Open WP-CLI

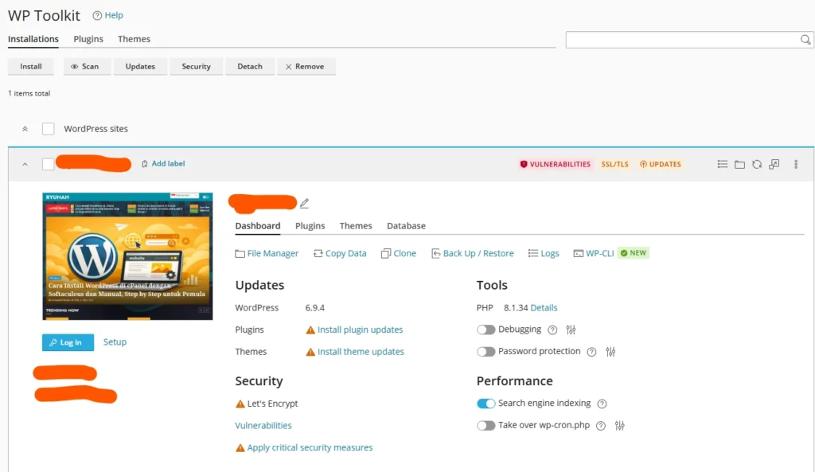(594, 253)
